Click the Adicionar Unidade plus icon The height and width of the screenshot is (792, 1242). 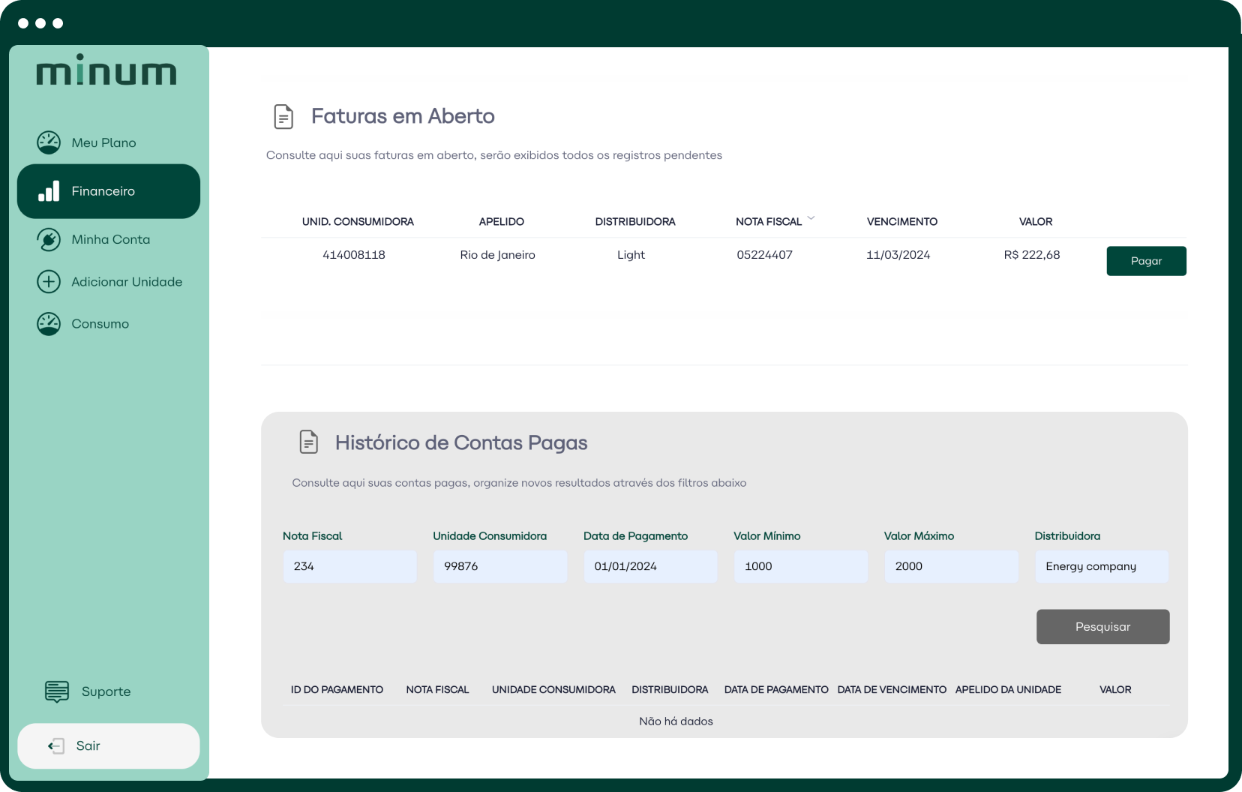tap(49, 281)
